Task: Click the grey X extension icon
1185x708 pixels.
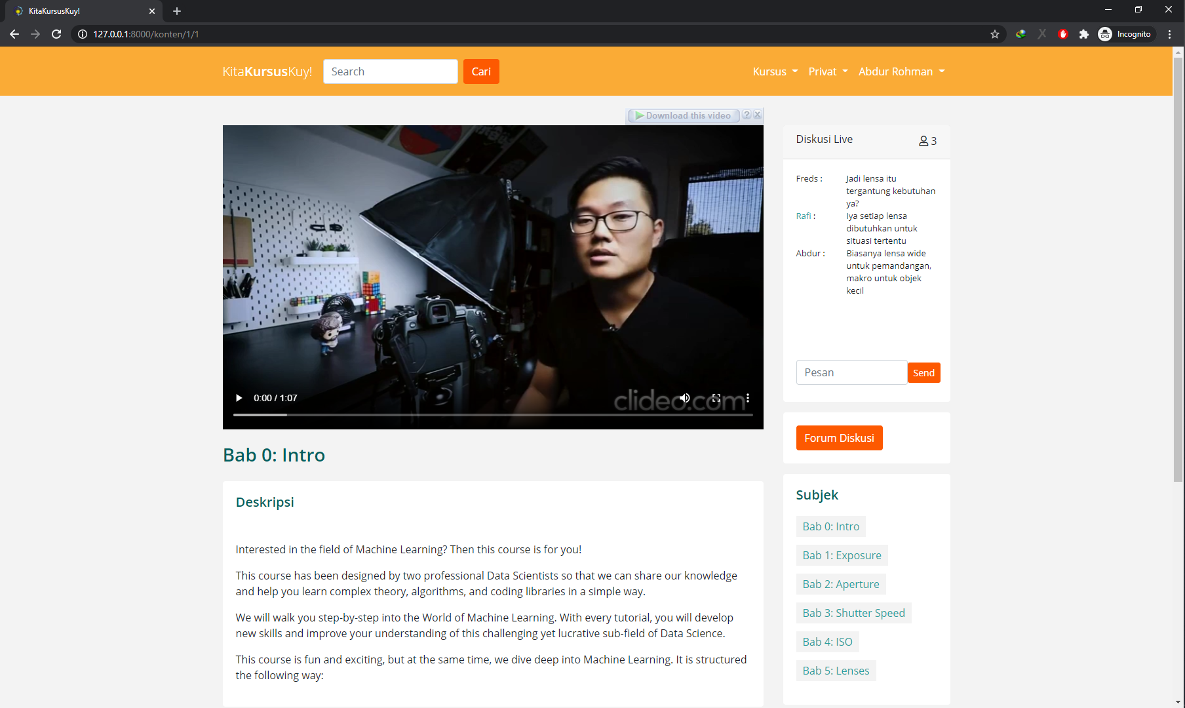Action: coord(1042,34)
